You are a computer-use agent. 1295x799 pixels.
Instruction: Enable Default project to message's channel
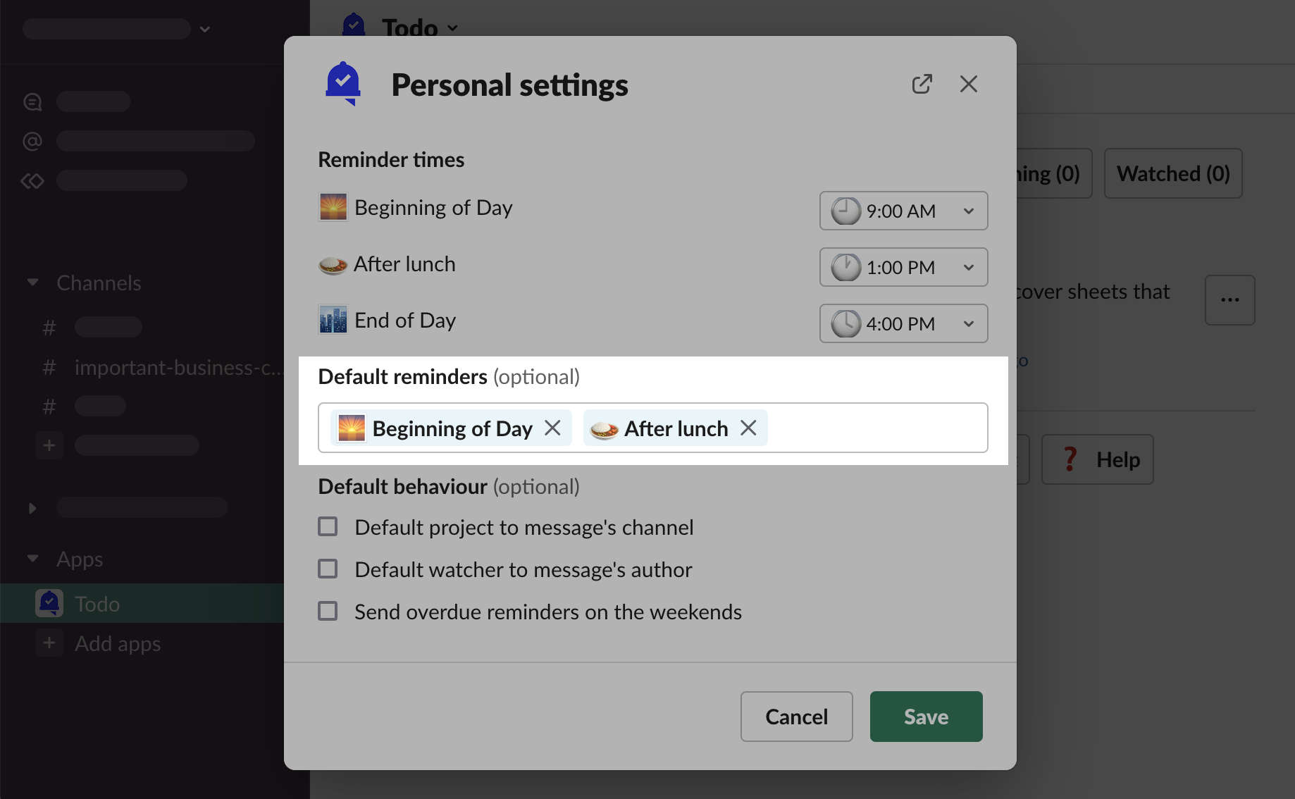pyautogui.click(x=328, y=527)
